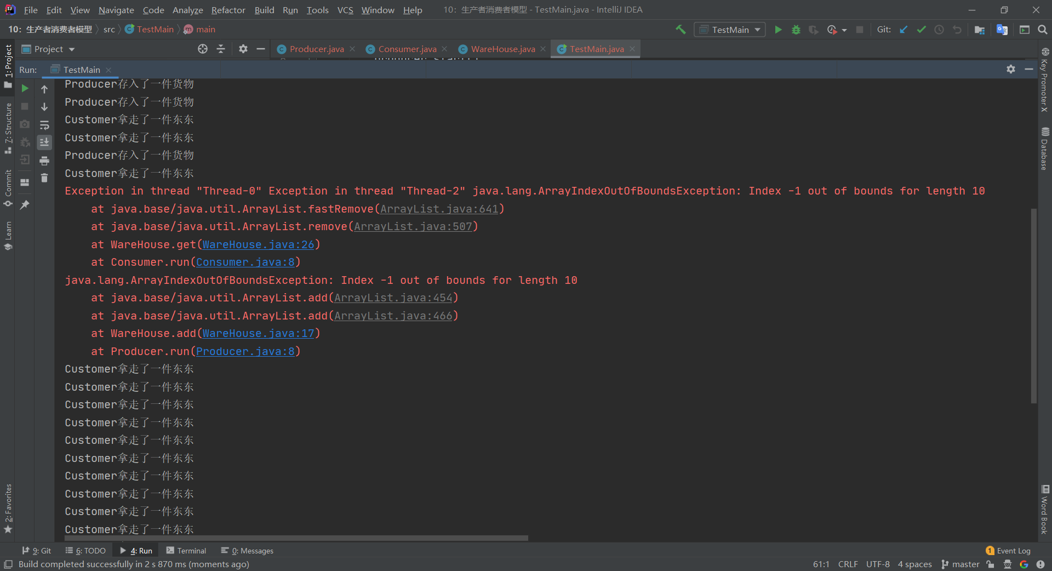Image resolution: width=1052 pixels, height=571 pixels.
Task: Toggle the Learn tool window
Action: pos(8,236)
